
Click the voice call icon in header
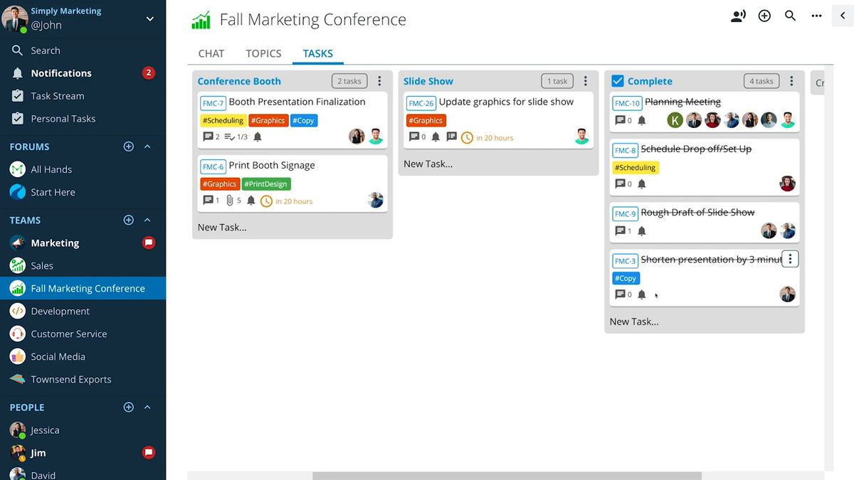tap(738, 16)
